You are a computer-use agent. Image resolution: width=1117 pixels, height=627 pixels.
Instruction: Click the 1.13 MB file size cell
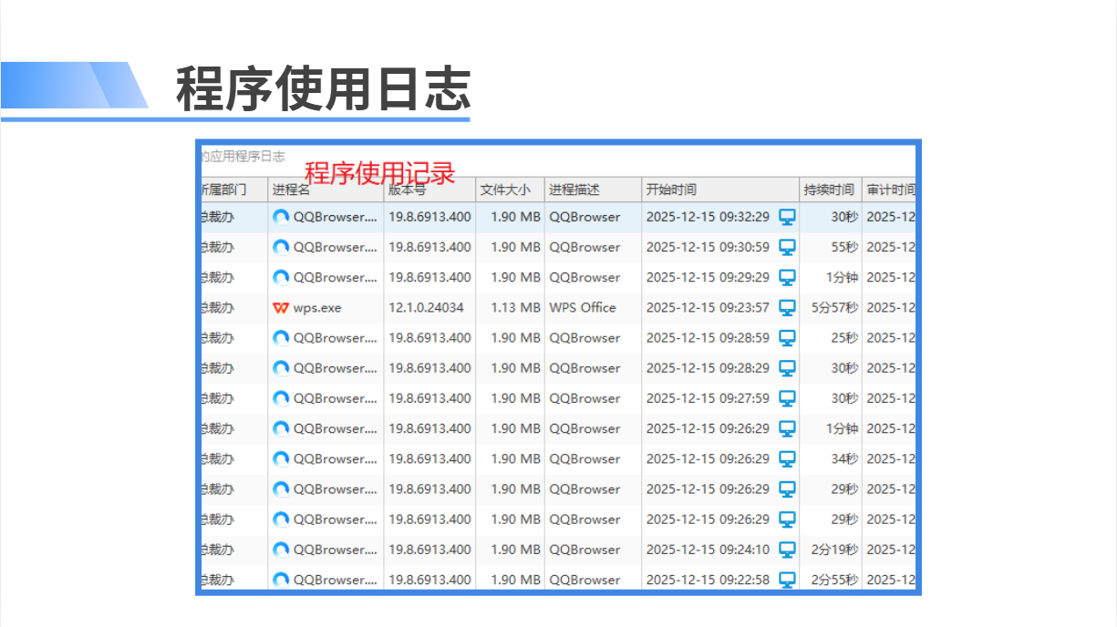point(516,308)
